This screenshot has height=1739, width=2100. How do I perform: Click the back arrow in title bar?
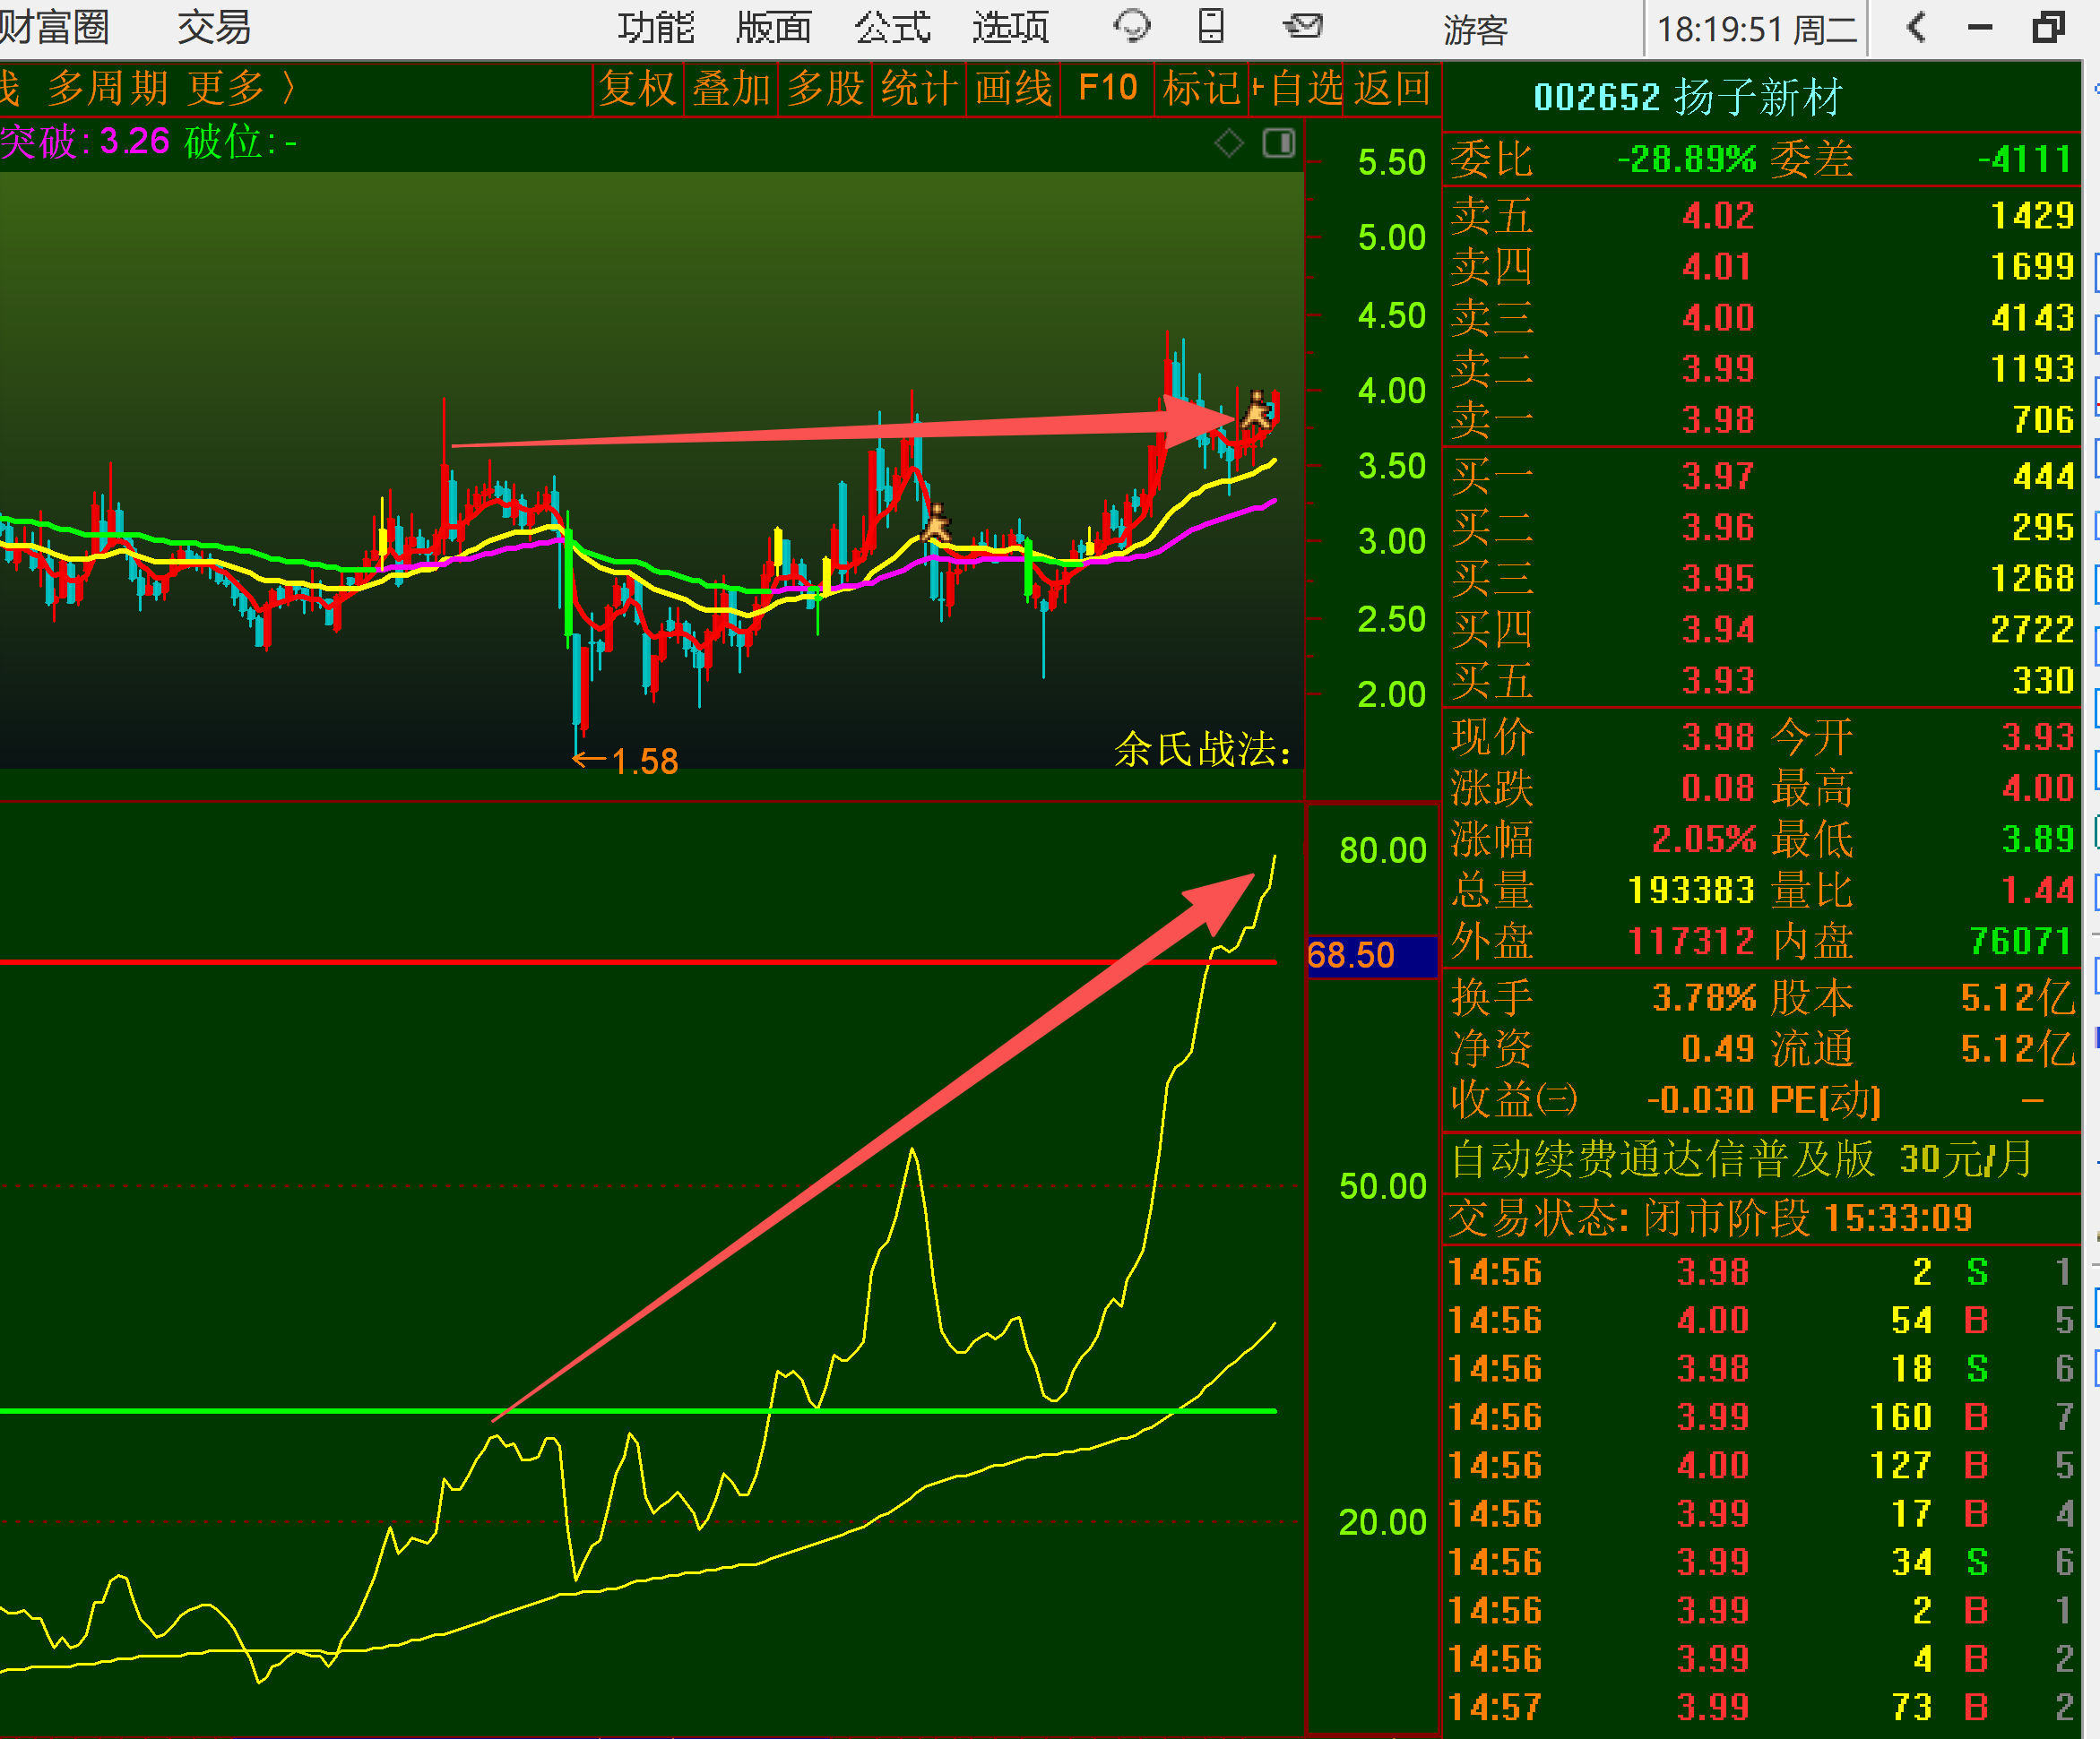[x=1915, y=27]
